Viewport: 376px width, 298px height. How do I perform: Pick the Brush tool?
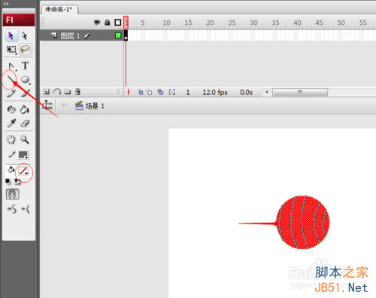26,93
